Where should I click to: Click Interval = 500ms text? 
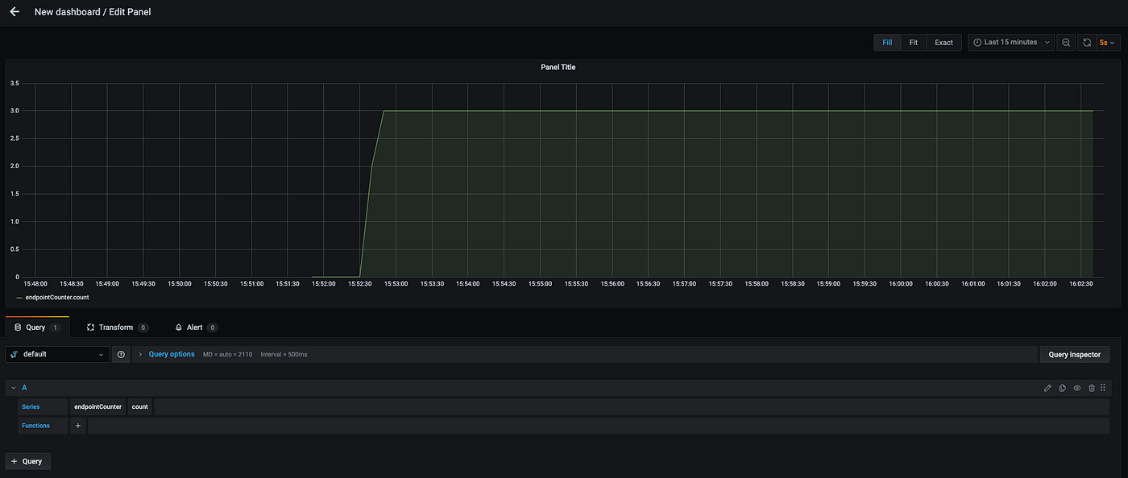click(x=284, y=354)
